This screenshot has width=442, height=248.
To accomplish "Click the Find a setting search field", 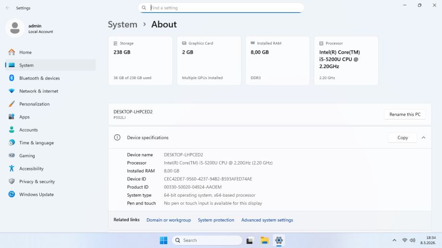I will tap(221, 8).
